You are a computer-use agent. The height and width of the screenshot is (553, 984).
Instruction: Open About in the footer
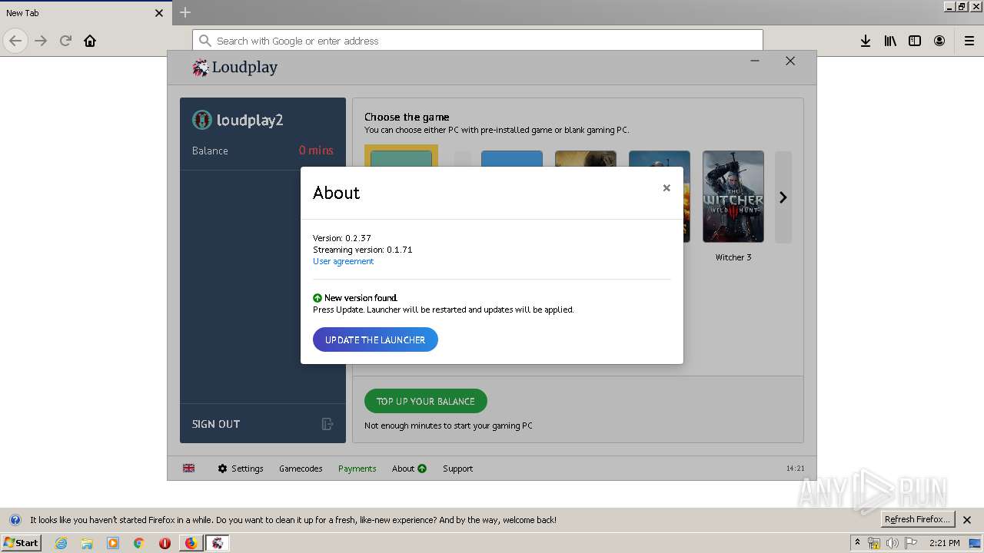403,469
